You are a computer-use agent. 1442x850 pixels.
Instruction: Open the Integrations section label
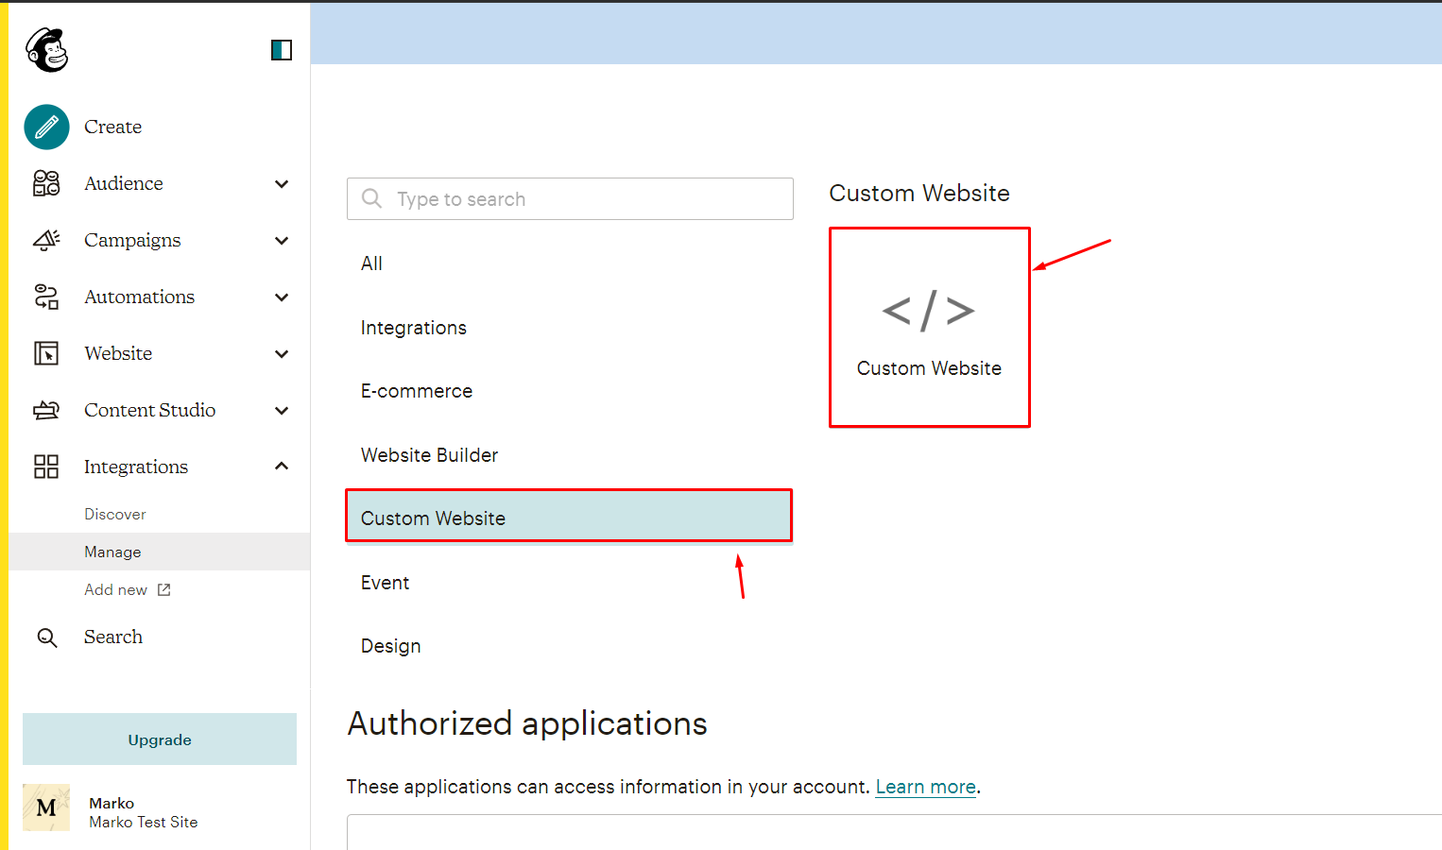136,467
